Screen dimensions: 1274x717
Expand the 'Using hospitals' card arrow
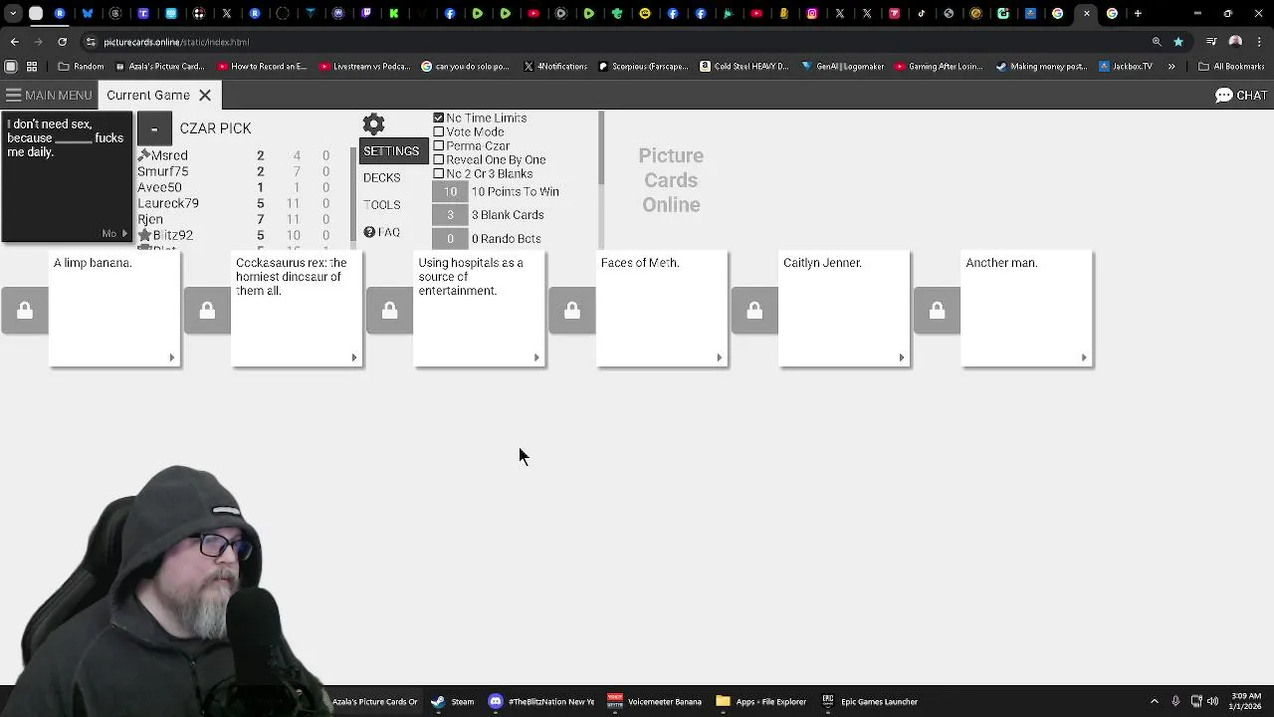coord(536,358)
